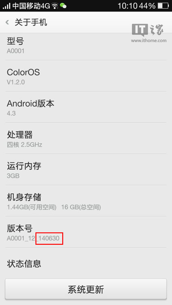
Task: Tap the ColorOS V1.2.0 row
Action: pos(86,76)
